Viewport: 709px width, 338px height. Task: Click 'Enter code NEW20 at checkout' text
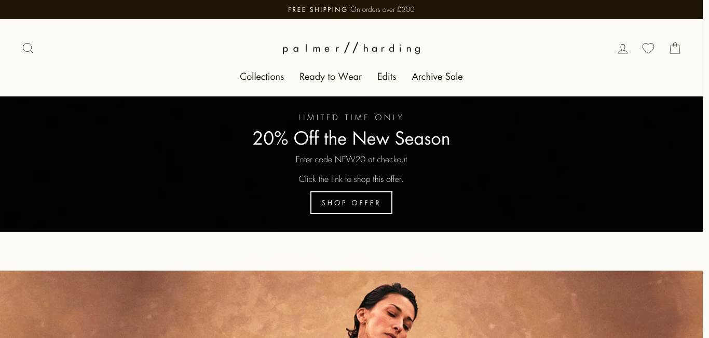pyautogui.click(x=351, y=160)
